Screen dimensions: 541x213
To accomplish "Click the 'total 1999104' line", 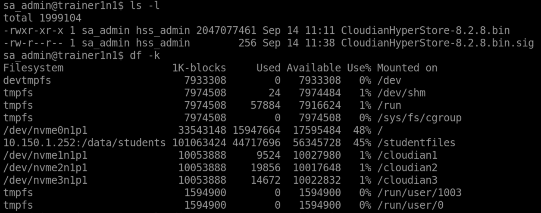I will pyautogui.click(x=42, y=19).
